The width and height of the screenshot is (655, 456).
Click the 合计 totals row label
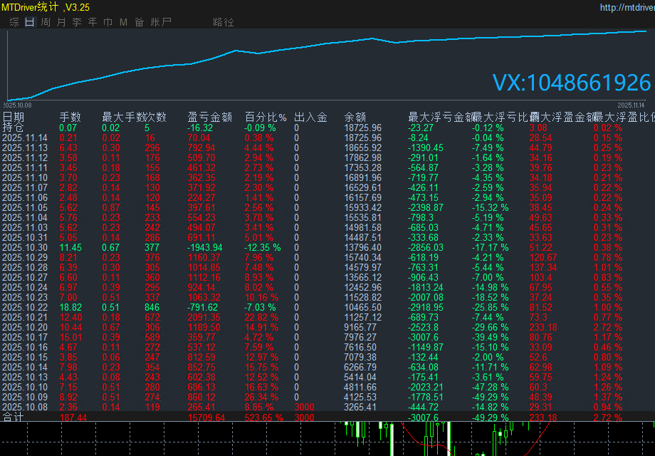pos(14,417)
